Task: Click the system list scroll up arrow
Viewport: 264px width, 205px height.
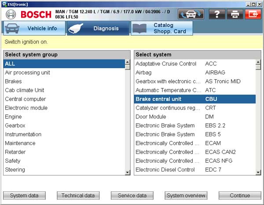Action: (258, 63)
